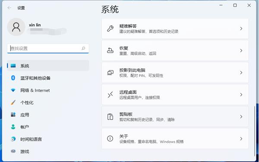Click the remote desktop icon for 远程桌面
The image size is (259, 162).
110,95
